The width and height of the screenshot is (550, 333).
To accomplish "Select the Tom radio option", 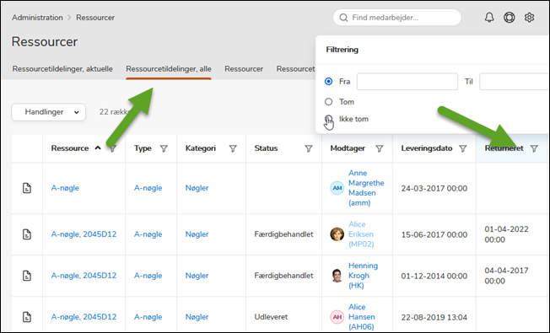I will point(329,102).
